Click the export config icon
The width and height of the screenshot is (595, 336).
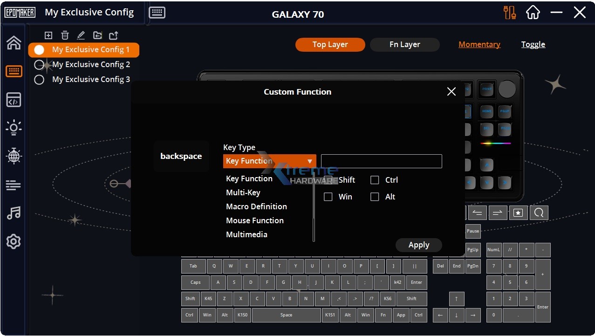[x=114, y=35]
